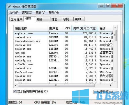Select svchost.exe using 5,752 K
Viewport: 129px width, 105px height.
(x=63, y=80)
